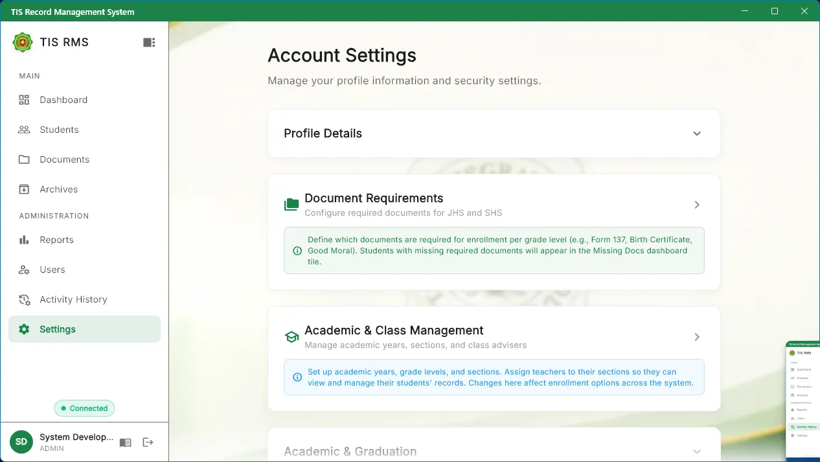Click the green info icon in Document Requirements
The height and width of the screenshot is (462, 820).
pos(297,251)
